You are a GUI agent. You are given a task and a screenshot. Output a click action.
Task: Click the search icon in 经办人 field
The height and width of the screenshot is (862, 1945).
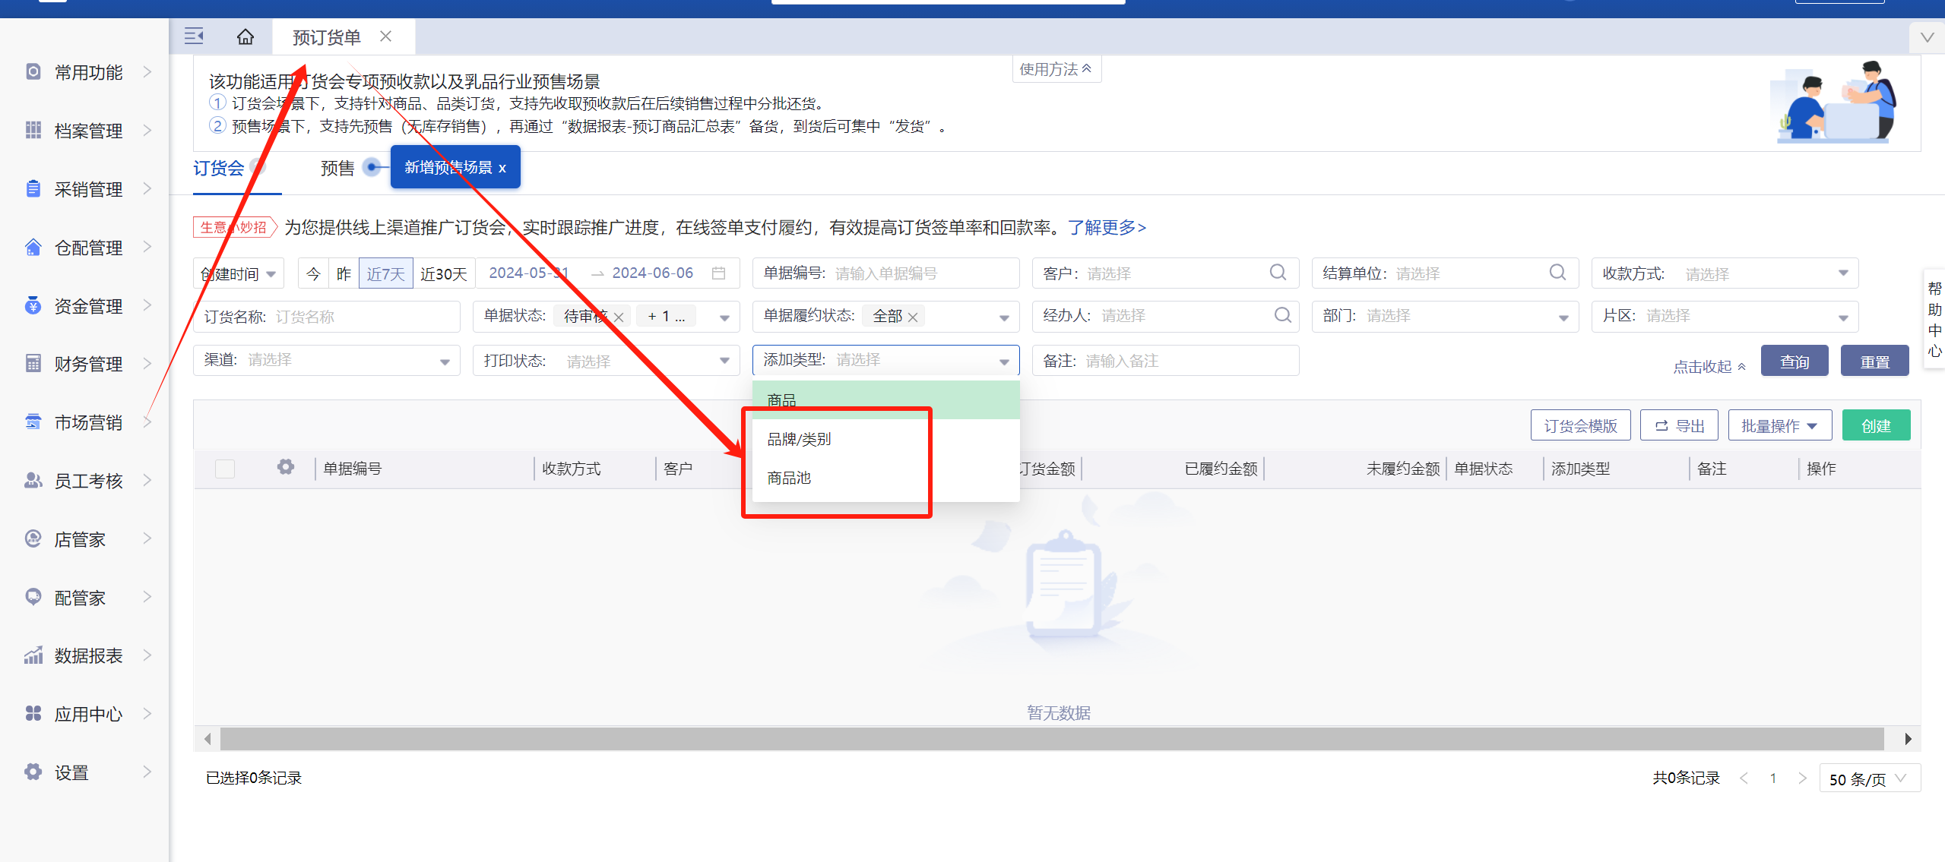pyautogui.click(x=1282, y=315)
